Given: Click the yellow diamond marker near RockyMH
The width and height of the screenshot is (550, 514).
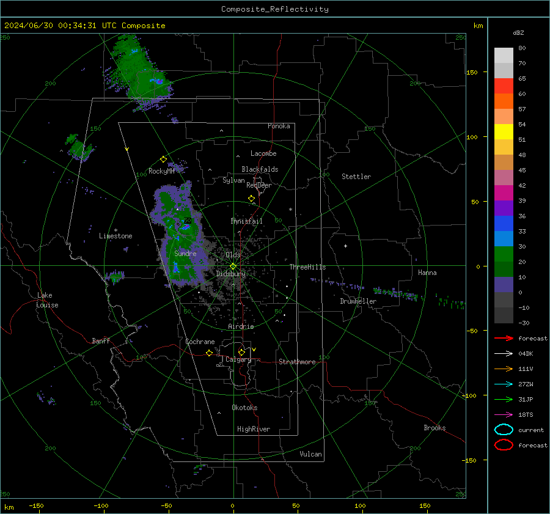Looking at the screenshot, I should point(163,160).
